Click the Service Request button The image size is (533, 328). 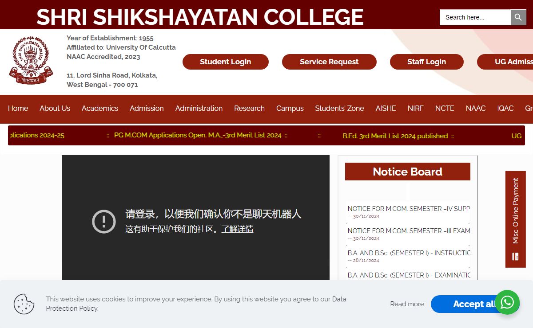pos(329,62)
